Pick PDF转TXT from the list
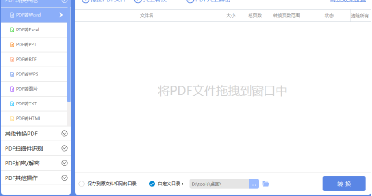The width and height of the screenshot is (372, 196). click(34, 104)
